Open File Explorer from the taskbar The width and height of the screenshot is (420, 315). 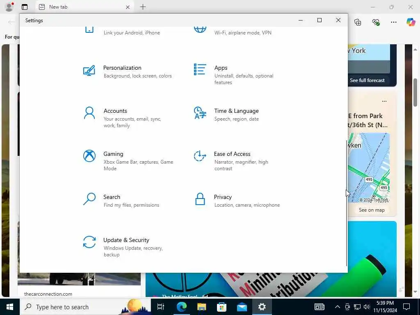tap(201, 307)
